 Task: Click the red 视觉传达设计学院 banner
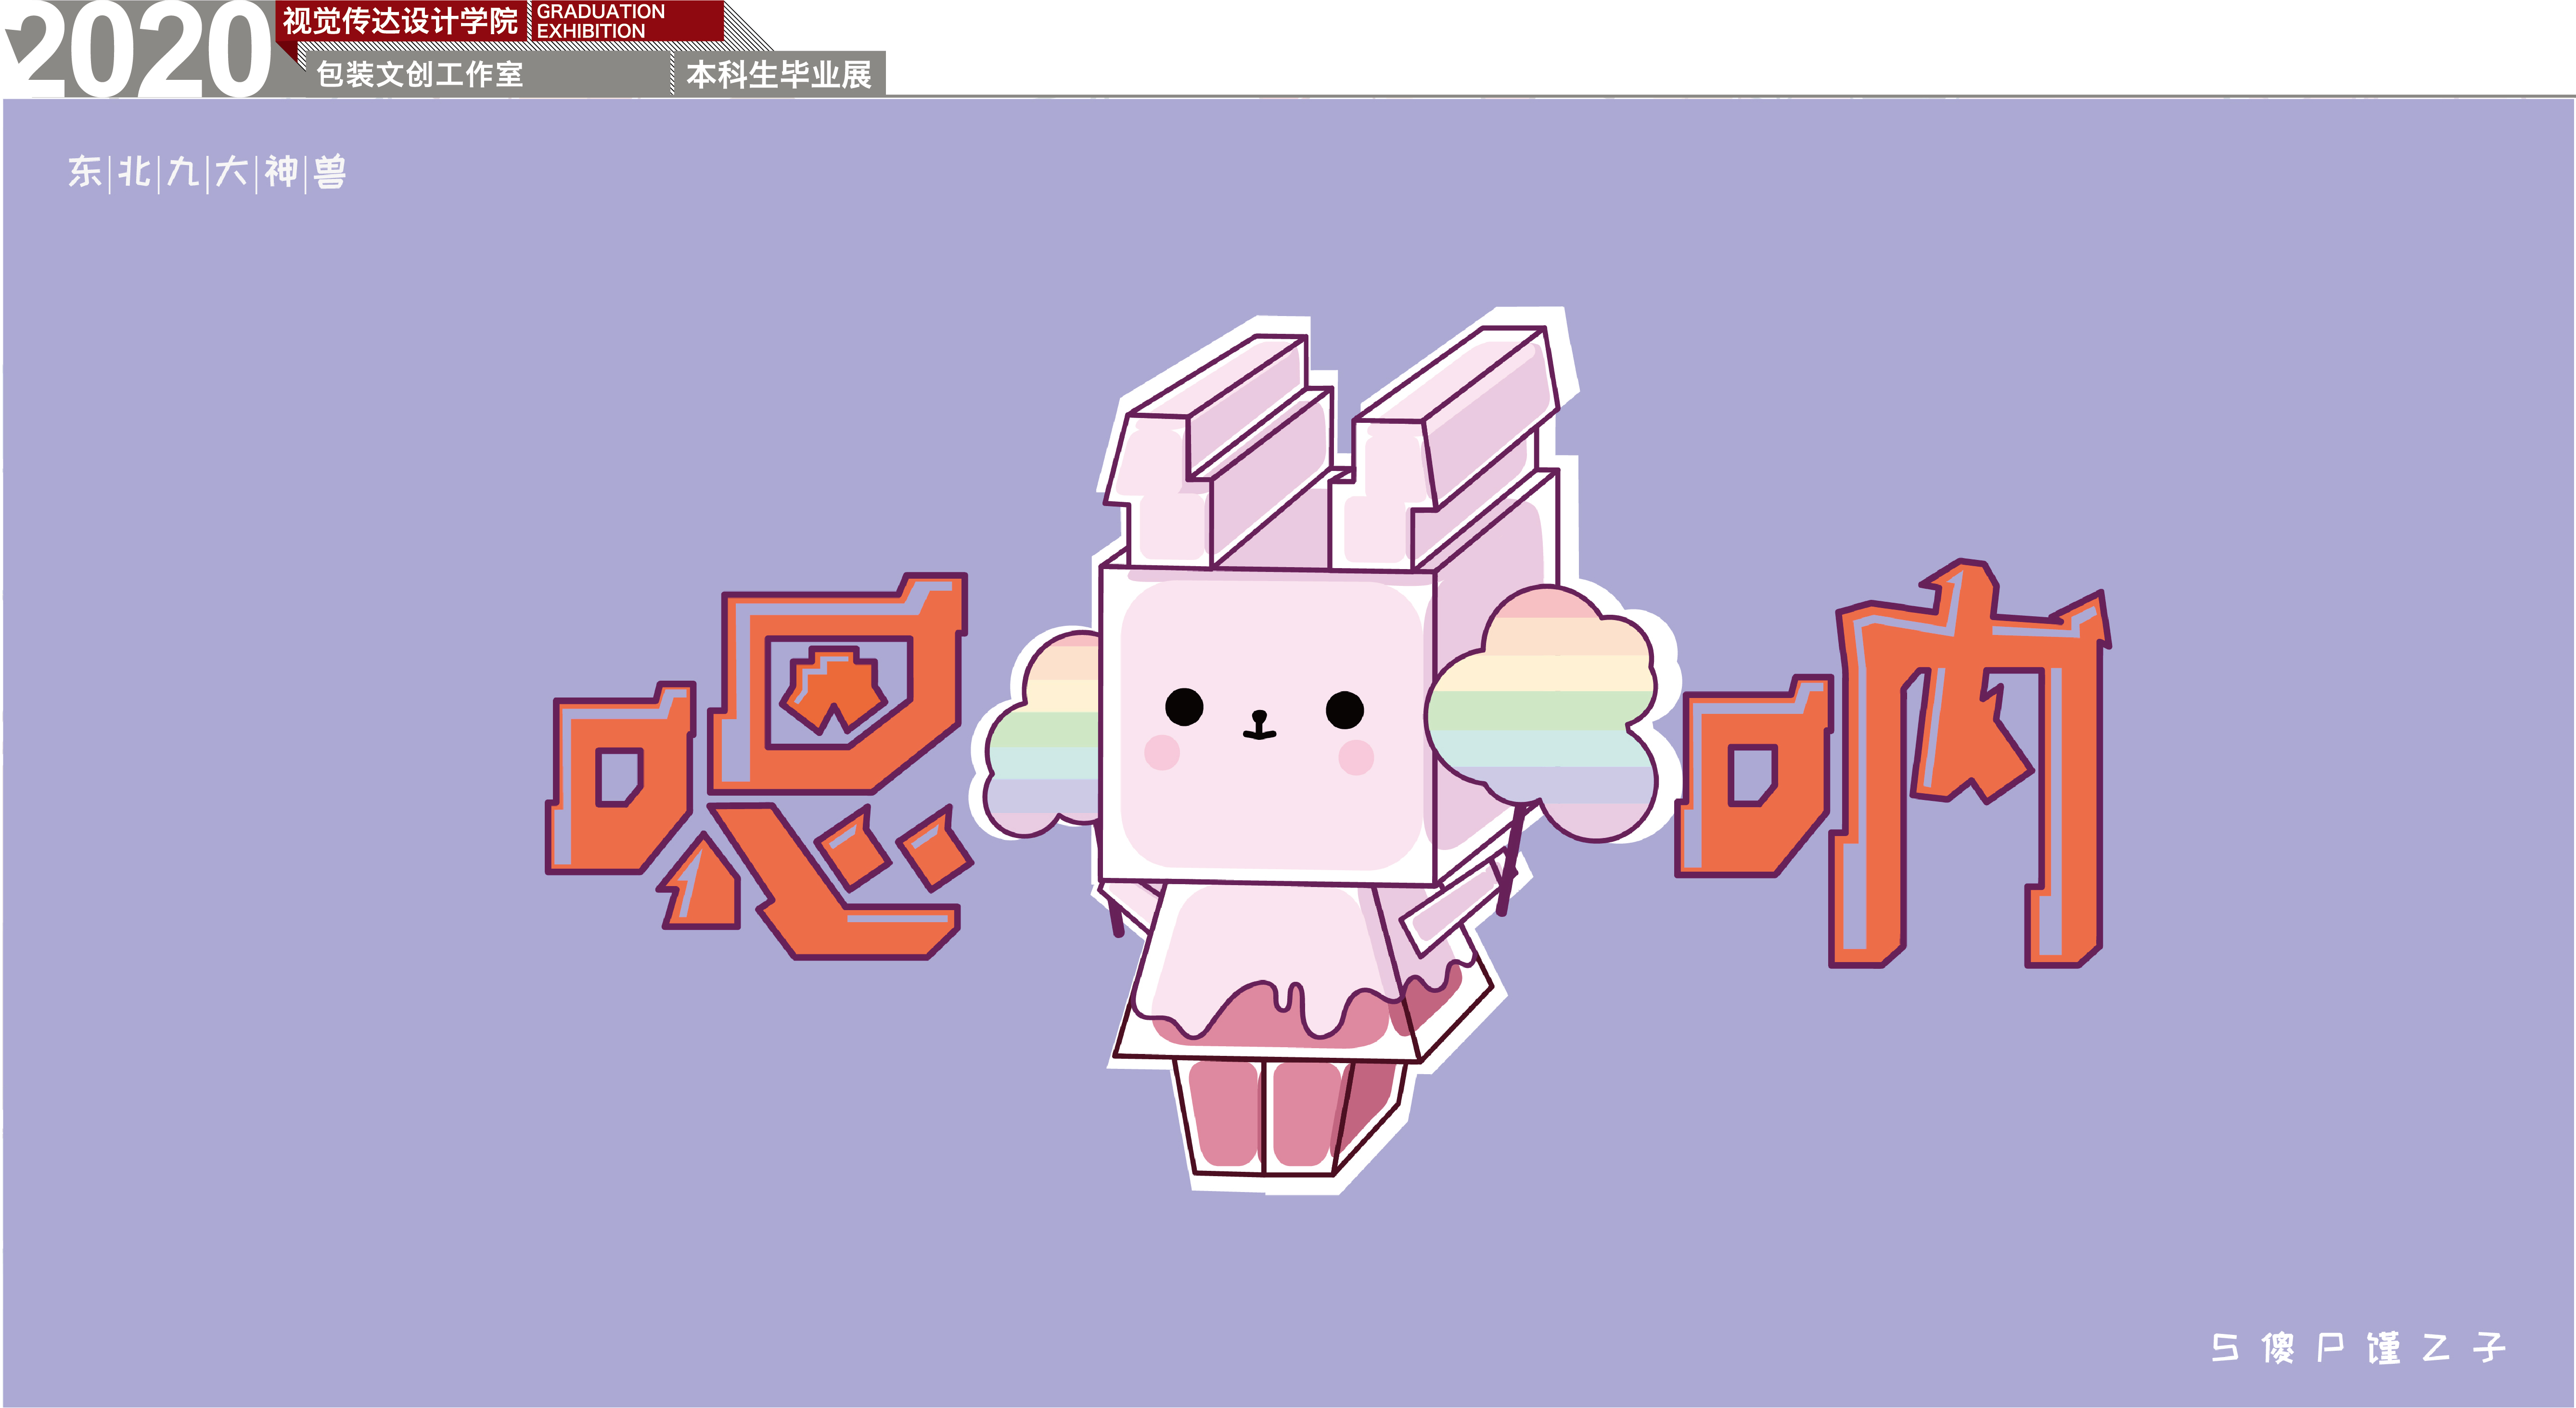tap(400, 20)
